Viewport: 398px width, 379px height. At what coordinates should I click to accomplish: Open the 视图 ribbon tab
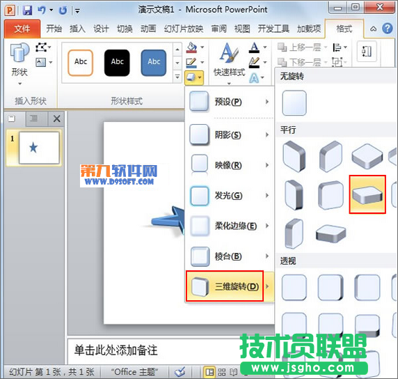(242, 29)
